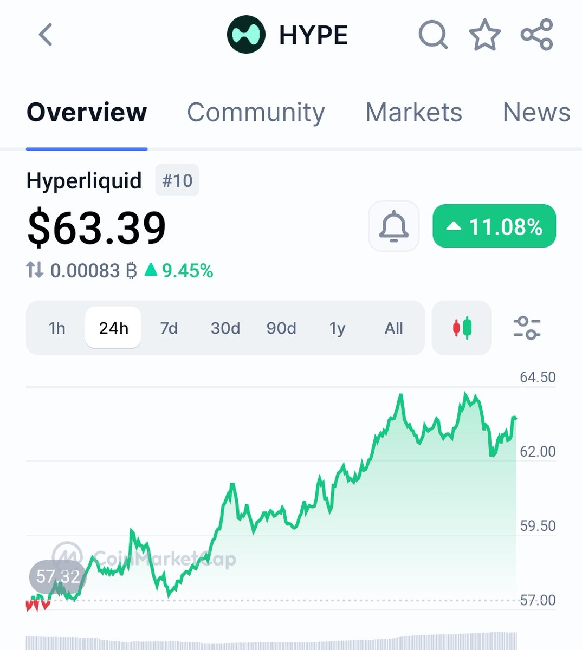582x650 pixels.
Task: Select the All chart range
Action: pos(394,328)
